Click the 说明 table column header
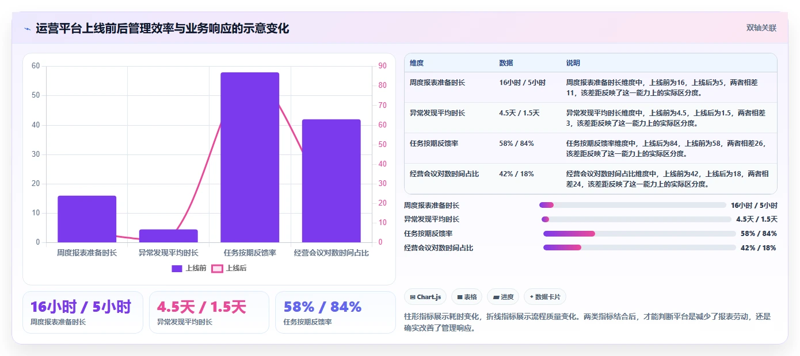The width and height of the screenshot is (800, 356). pyautogui.click(x=573, y=63)
